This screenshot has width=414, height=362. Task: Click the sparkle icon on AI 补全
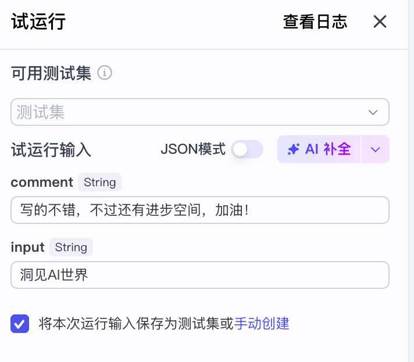point(294,149)
